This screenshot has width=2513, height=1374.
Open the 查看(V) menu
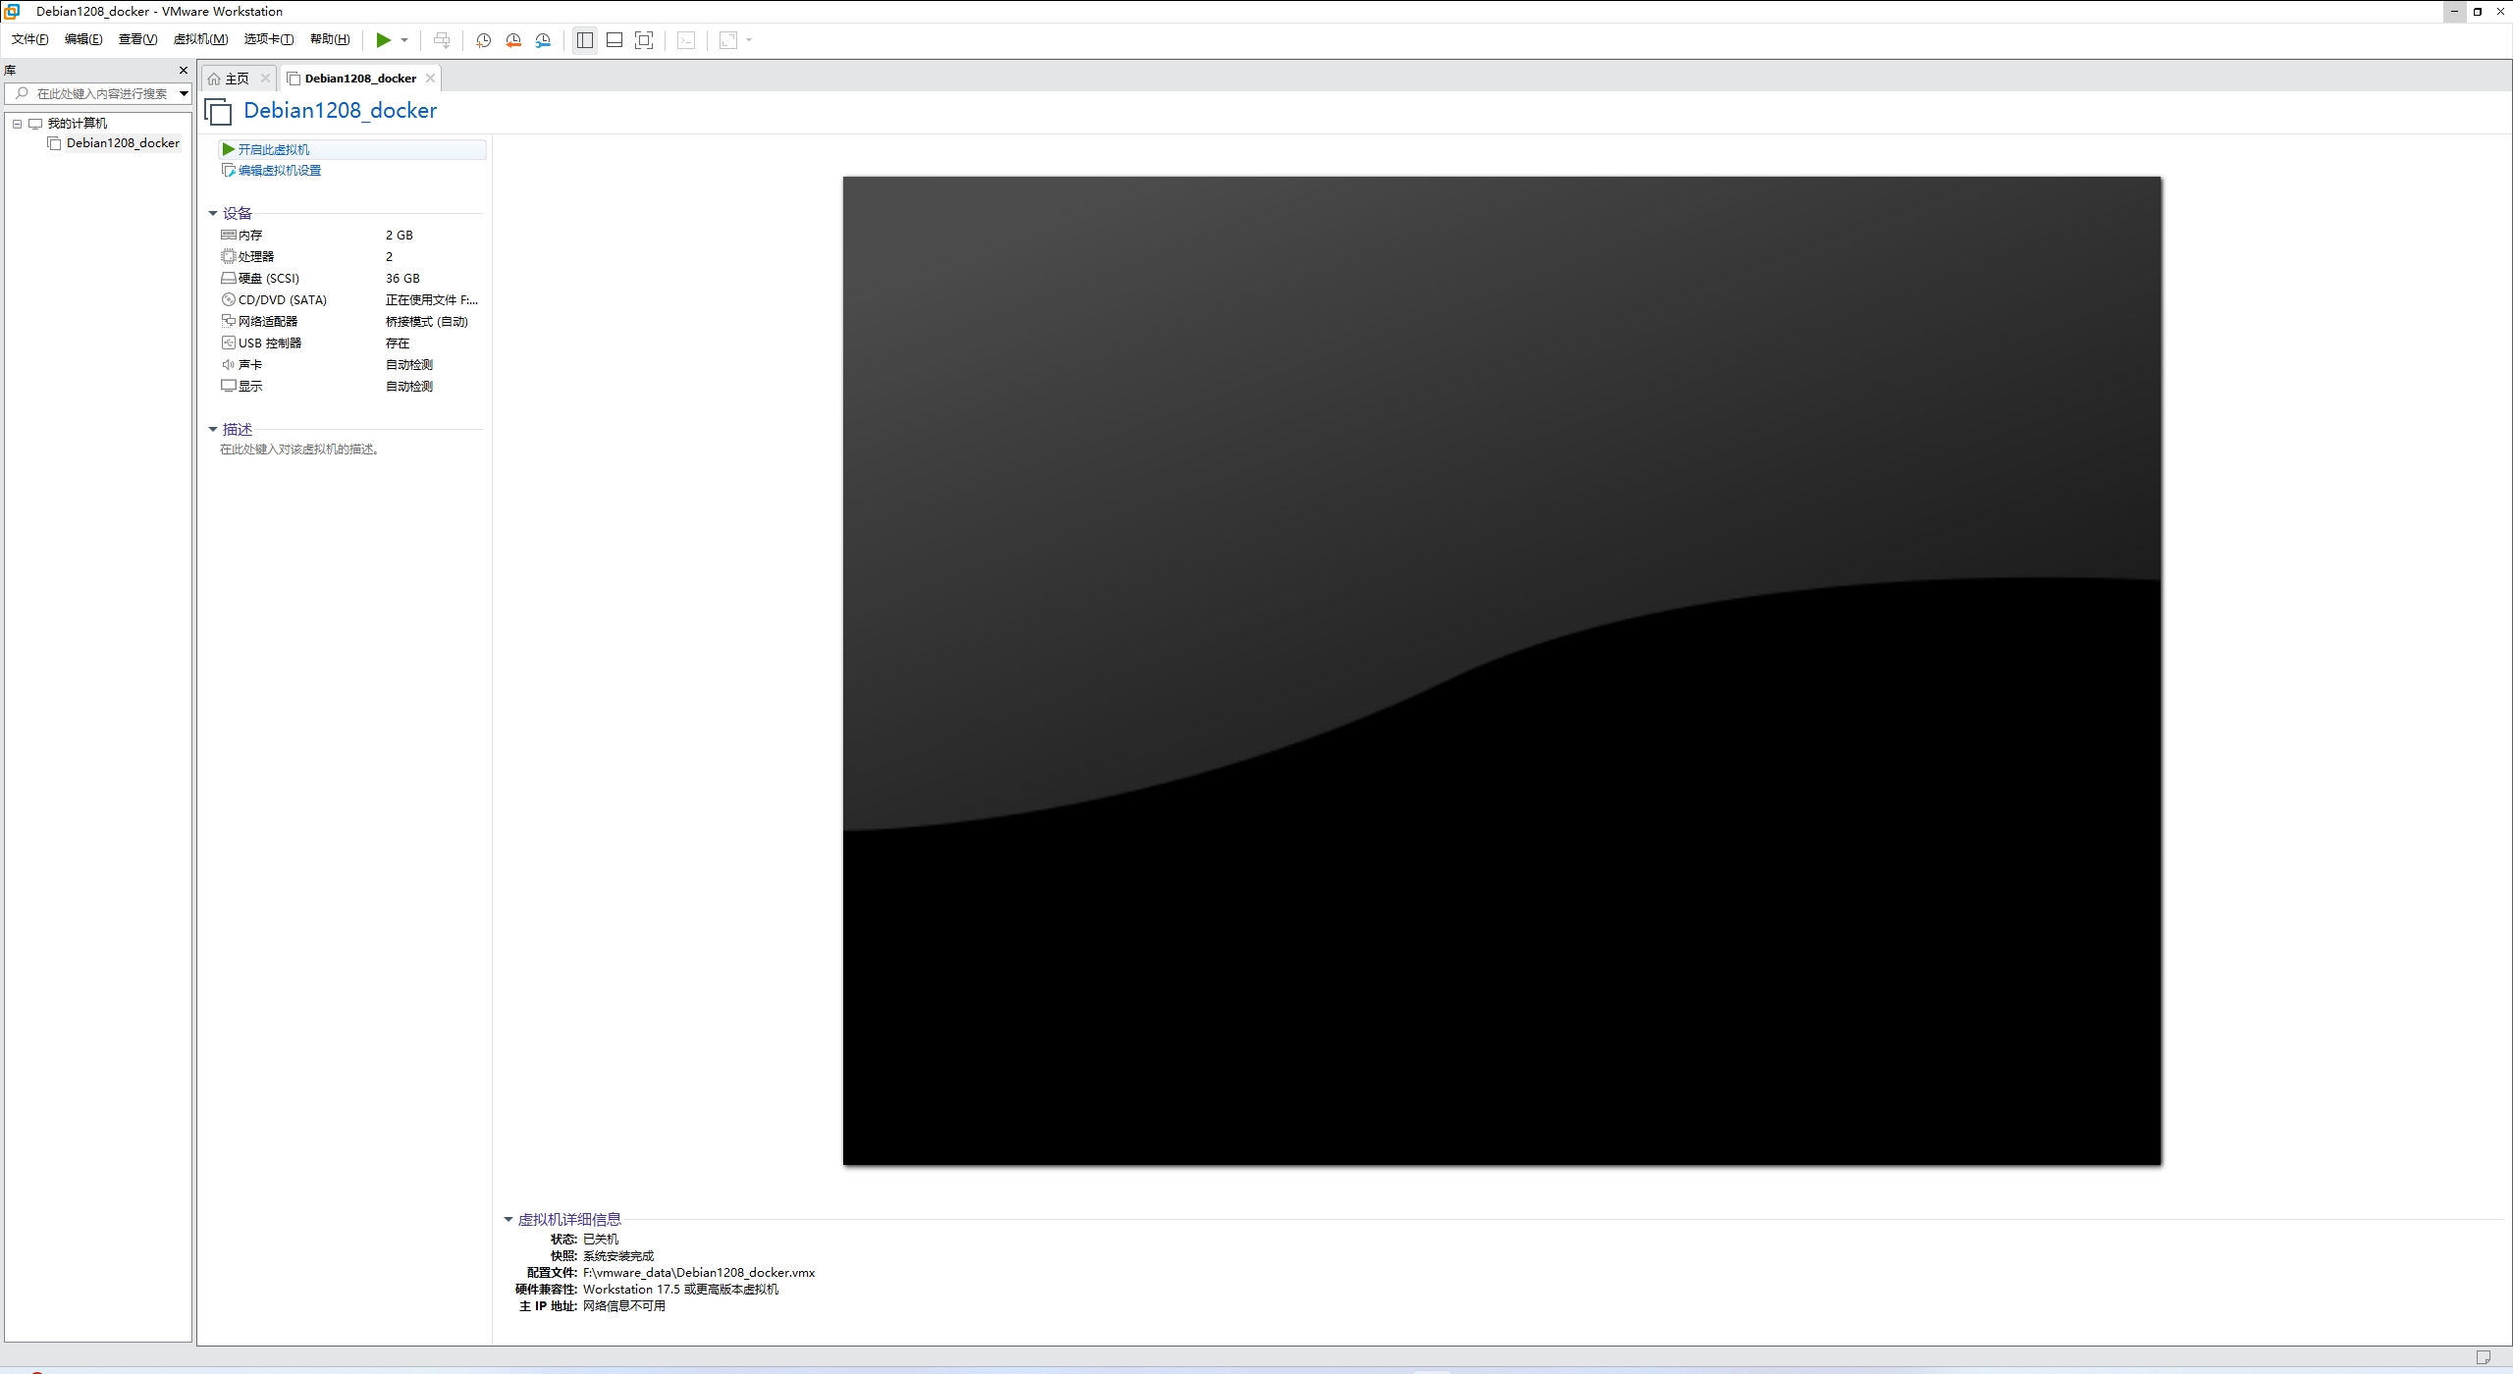137,39
